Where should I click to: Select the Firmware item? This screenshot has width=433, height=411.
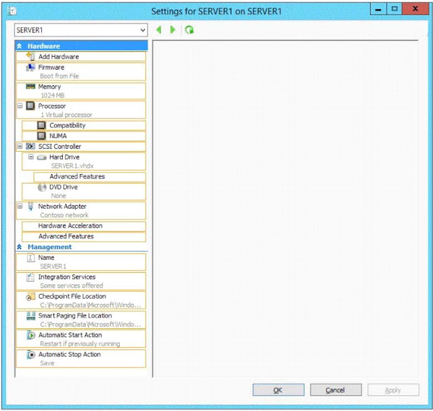[x=81, y=72]
